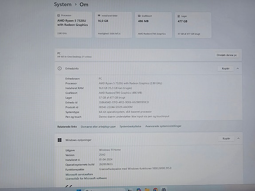Collapse the Windows-oplysninger section chevron
Viewport: 255px width, 191px height.
pyautogui.click(x=239, y=139)
